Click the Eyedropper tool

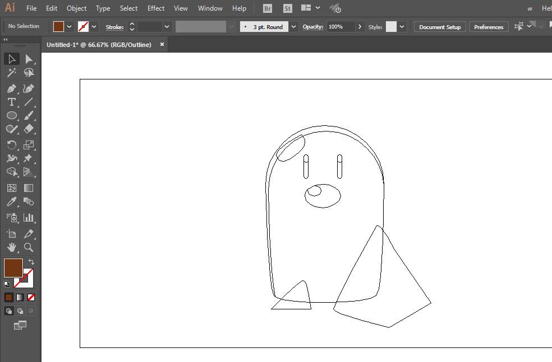point(11,202)
